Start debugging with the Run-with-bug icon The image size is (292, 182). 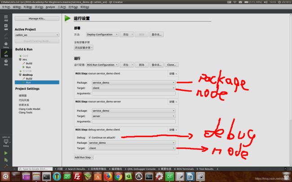(6, 160)
